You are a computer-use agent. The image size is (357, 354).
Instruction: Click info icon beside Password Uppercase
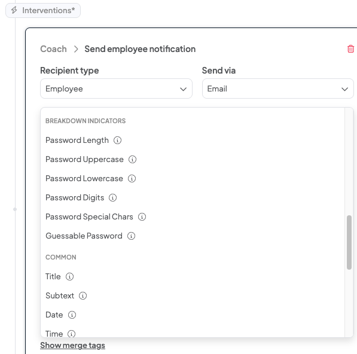(132, 159)
